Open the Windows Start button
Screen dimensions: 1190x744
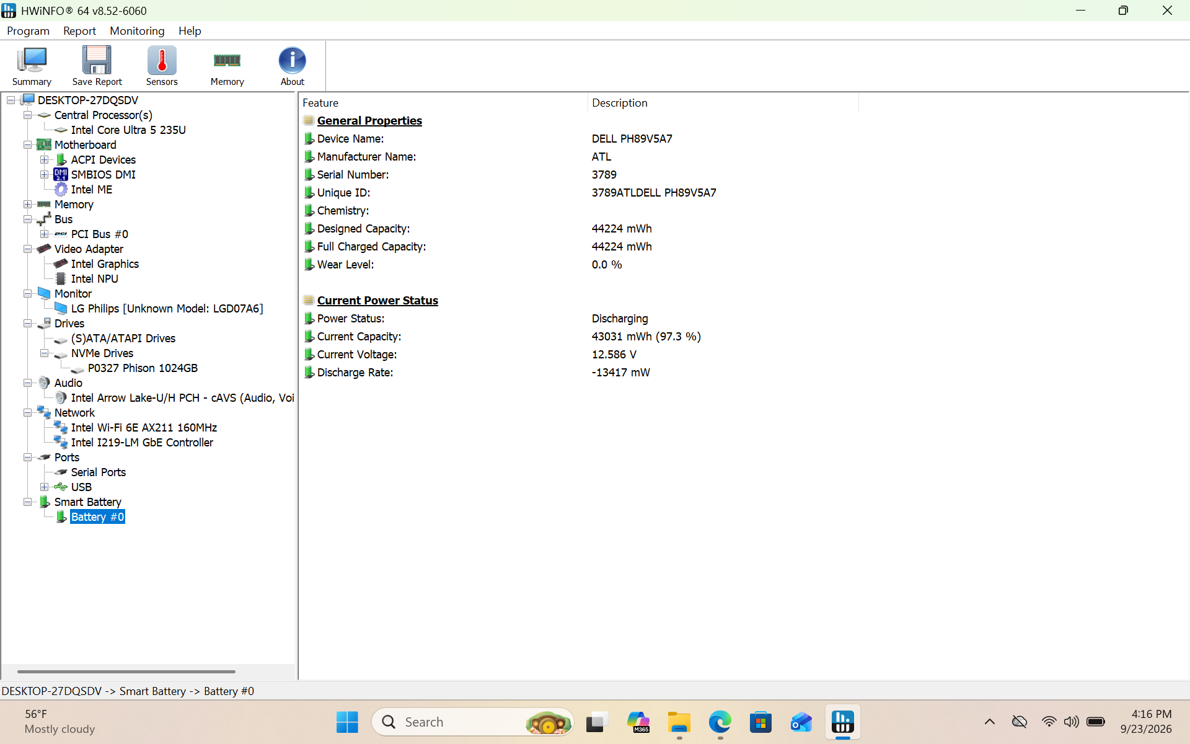coord(347,722)
